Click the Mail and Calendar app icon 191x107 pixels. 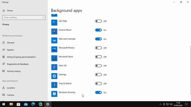coord(54,40)
